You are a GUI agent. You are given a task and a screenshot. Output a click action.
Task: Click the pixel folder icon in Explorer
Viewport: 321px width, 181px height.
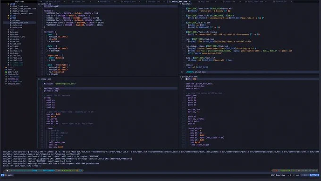(x=8, y=16)
